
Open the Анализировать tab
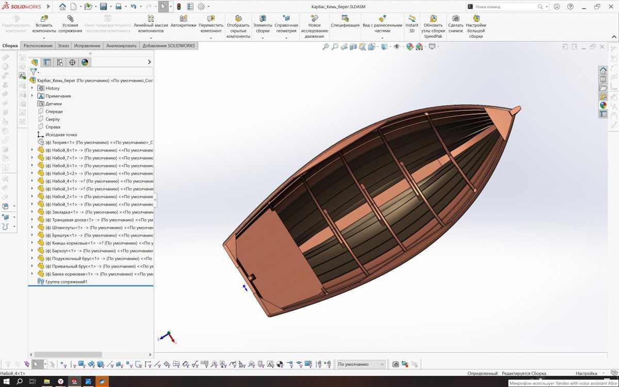pos(121,46)
